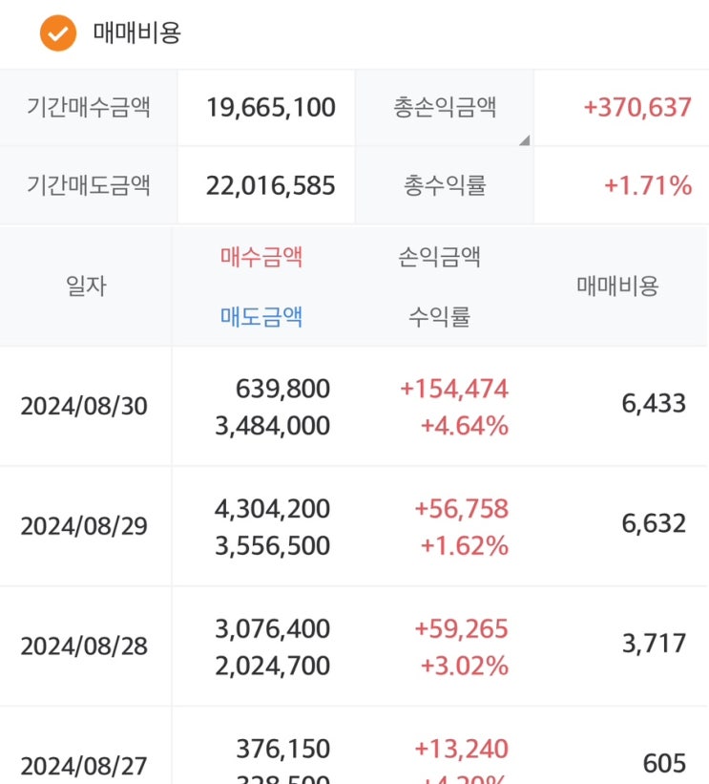Click the 매매비용 label beside the checkbox
Image resolution: width=709 pixels, height=784 pixels.
pyautogui.click(x=136, y=33)
